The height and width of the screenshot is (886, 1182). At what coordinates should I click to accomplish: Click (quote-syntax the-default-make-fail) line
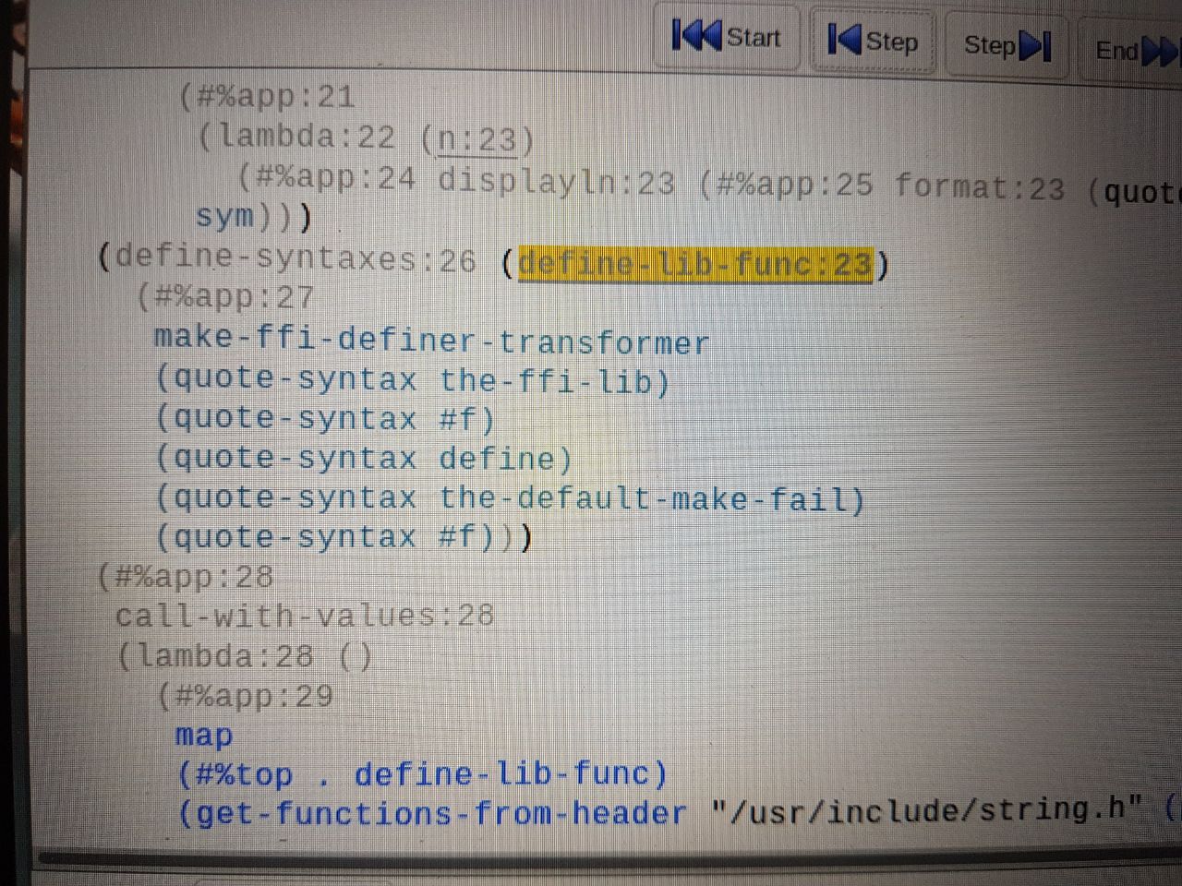(511, 498)
